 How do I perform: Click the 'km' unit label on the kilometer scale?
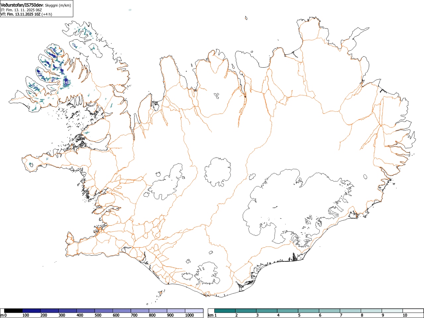[211, 315]
